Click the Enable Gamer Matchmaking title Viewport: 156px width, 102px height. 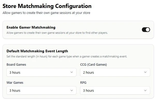point(31,27)
